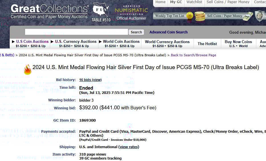Expand the U.S Coin Auctions arrow
This screenshot has width=266, height=161.
click(13, 42)
